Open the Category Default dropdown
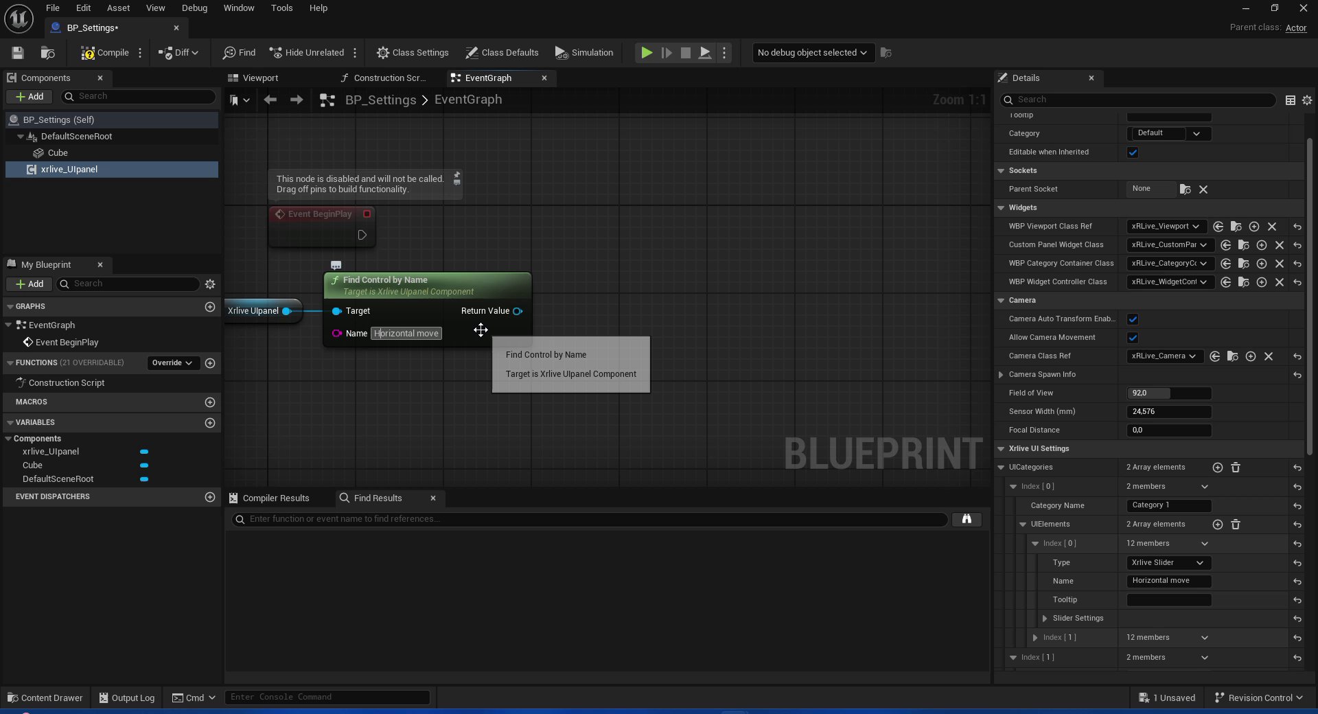Viewport: 1318px width, 714px height. click(x=1169, y=134)
